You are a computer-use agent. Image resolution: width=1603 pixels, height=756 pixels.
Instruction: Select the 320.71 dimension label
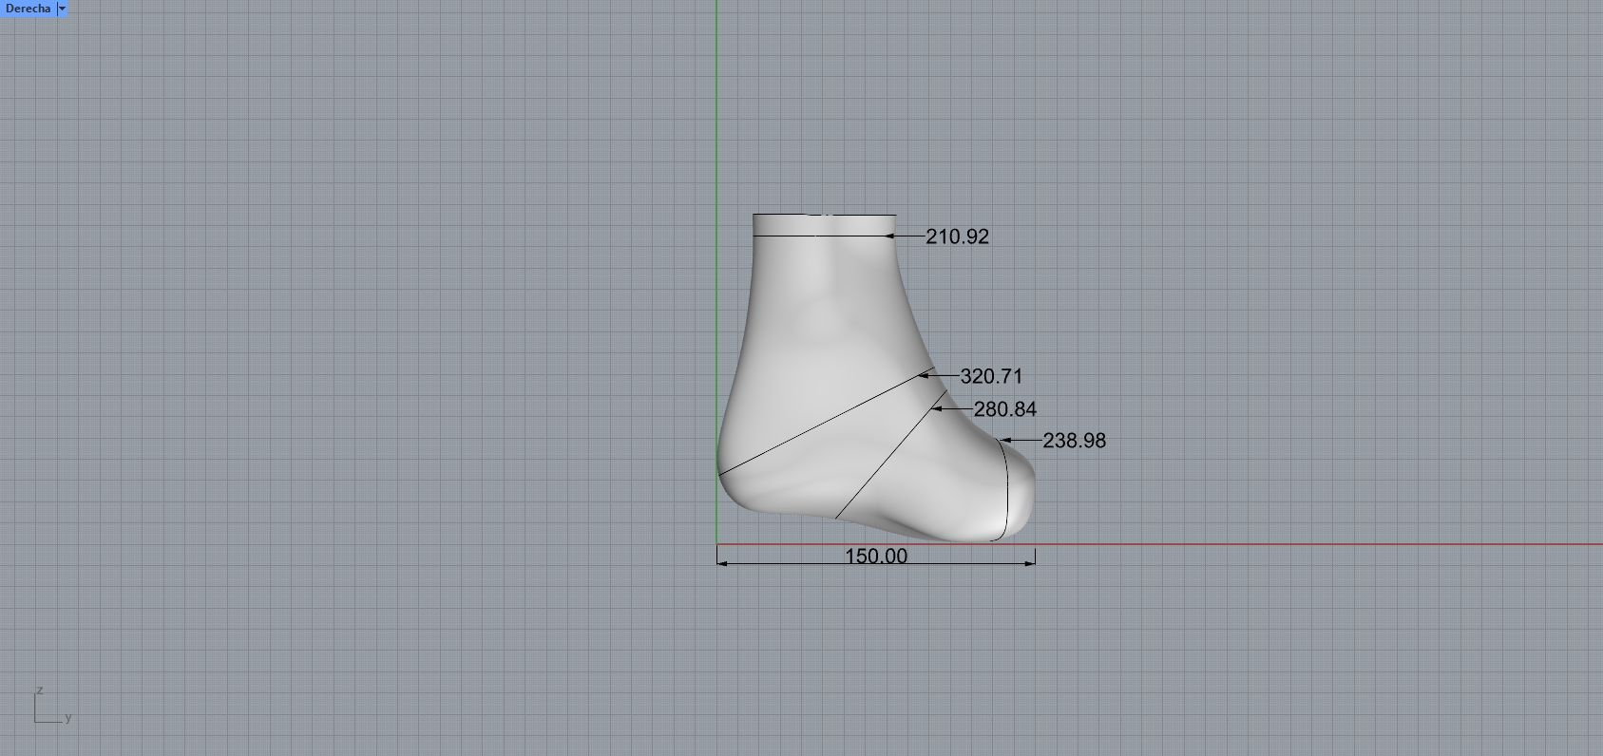click(991, 376)
